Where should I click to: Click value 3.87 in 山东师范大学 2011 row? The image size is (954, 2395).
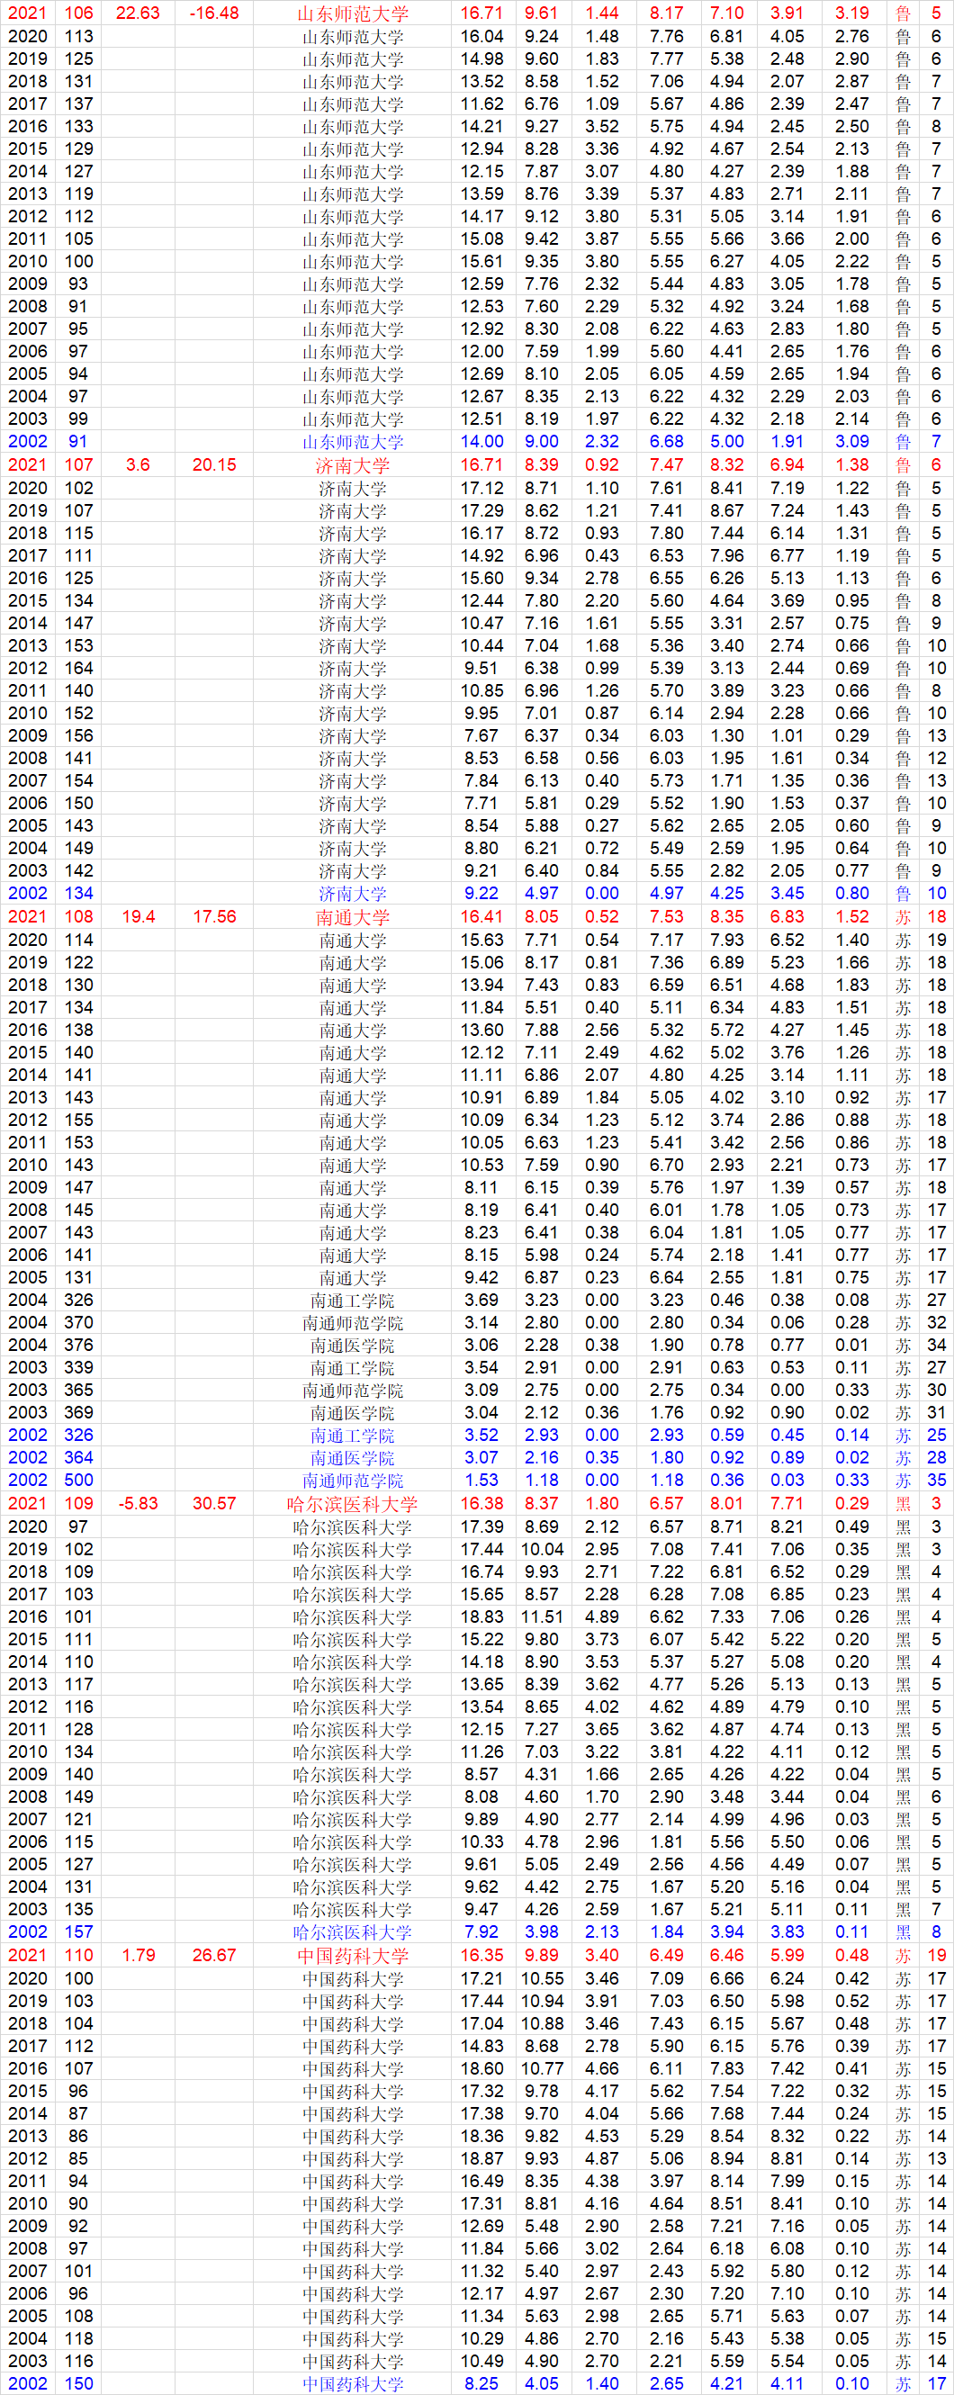click(x=601, y=238)
